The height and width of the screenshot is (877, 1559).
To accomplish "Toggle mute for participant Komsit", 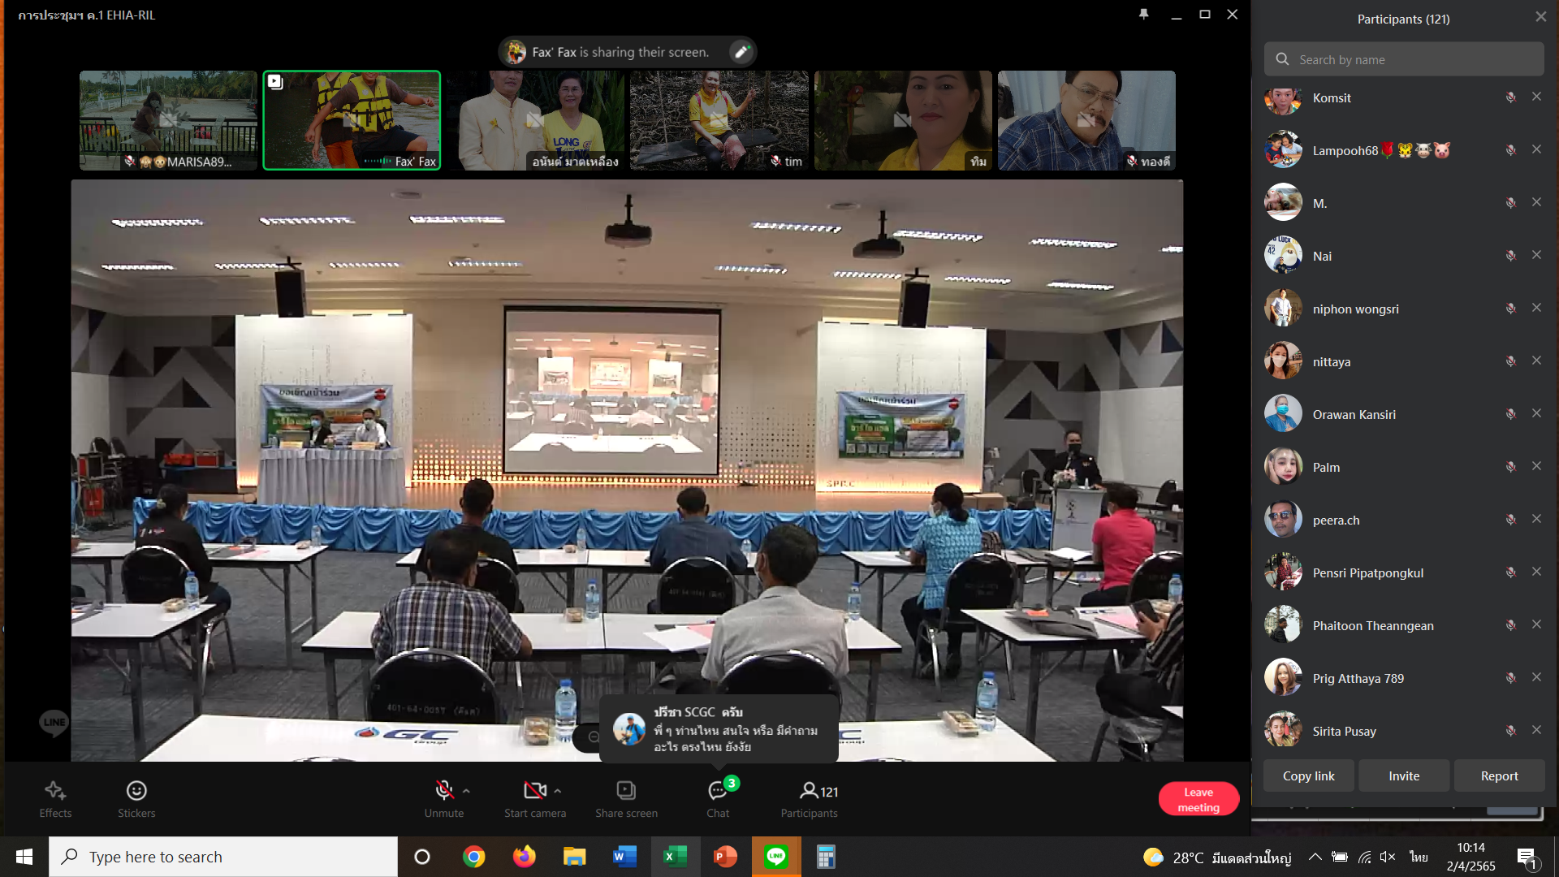I will (x=1510, y=97).
